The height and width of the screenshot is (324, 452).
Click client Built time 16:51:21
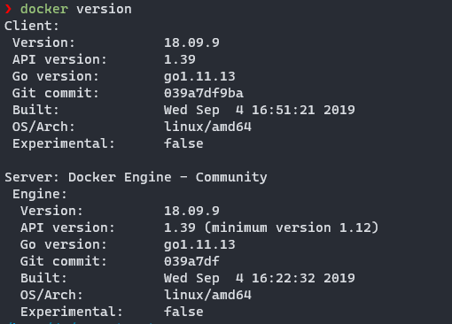pos(284,110)
